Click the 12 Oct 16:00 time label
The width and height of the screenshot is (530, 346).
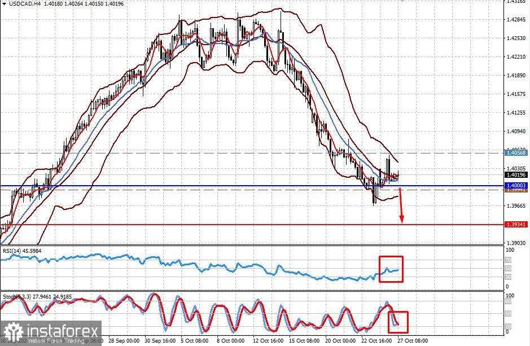click(268, 340)
